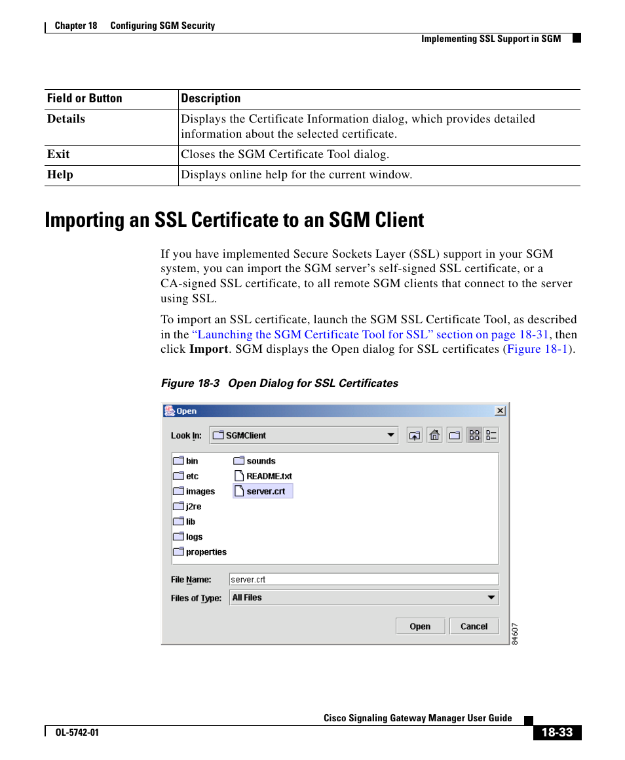Select the etc folder icon

(179, 476)
